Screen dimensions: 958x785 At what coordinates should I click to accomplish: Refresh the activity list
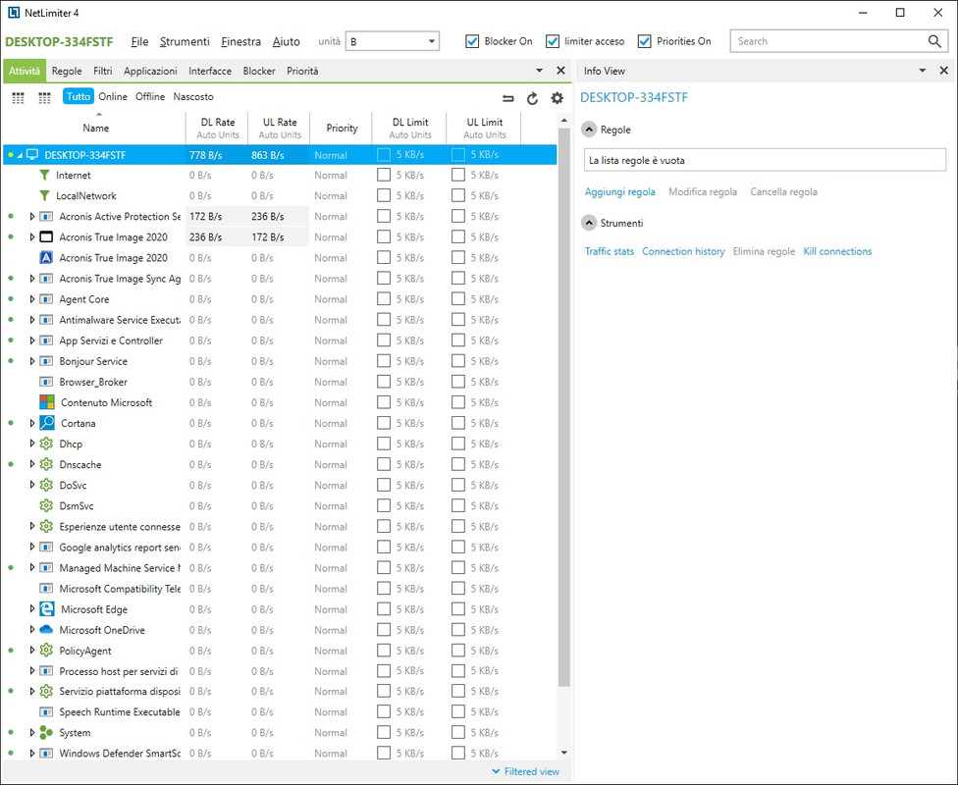pyautogui.click(x=532, y=98)
